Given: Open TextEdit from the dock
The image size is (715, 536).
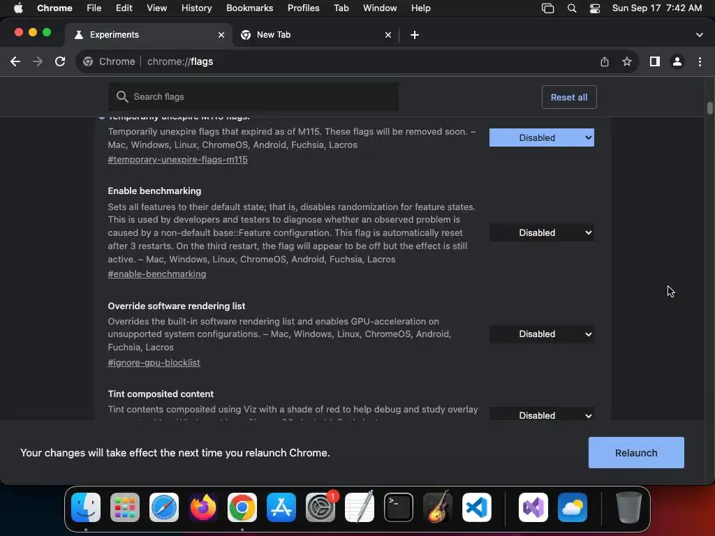Looking at the screenshot, I should (x=360, y=507).
